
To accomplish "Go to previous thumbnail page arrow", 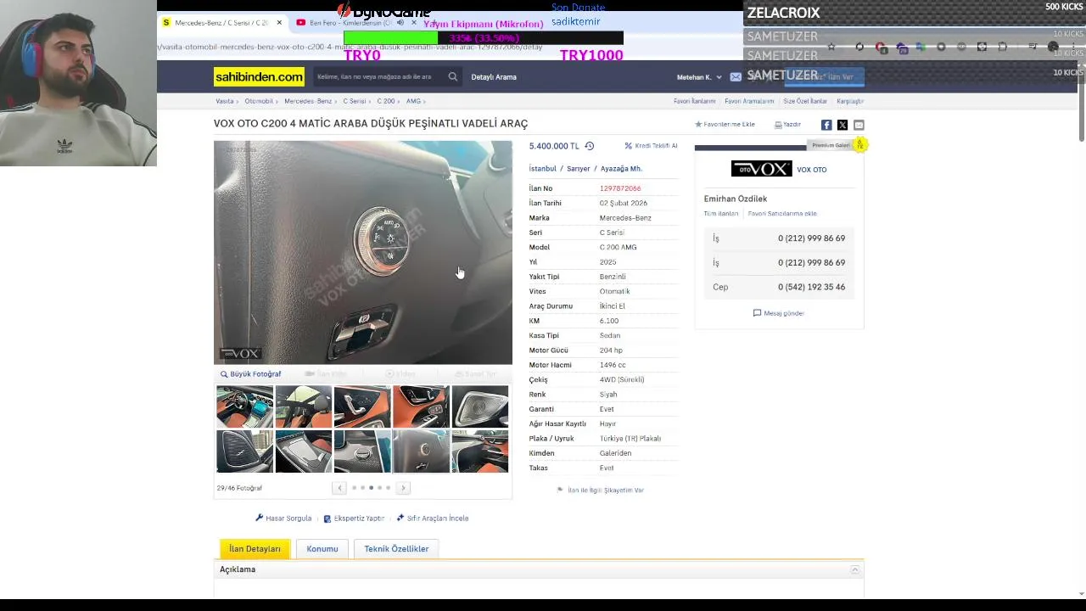I will [339, 488].
